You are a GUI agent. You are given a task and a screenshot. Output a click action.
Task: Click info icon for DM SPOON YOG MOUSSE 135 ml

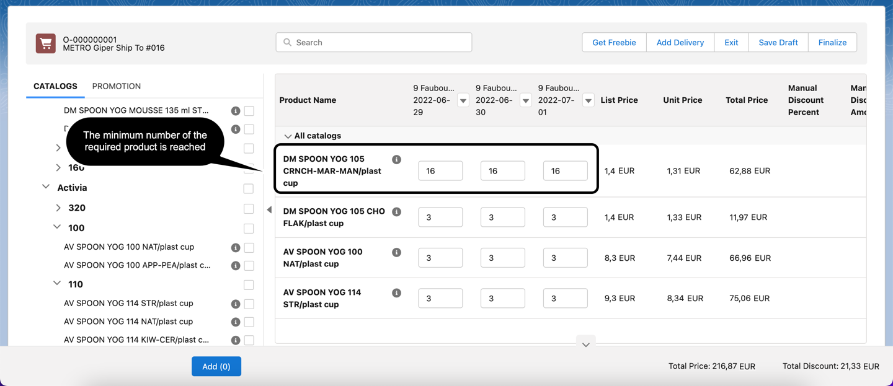coord(236,111)
